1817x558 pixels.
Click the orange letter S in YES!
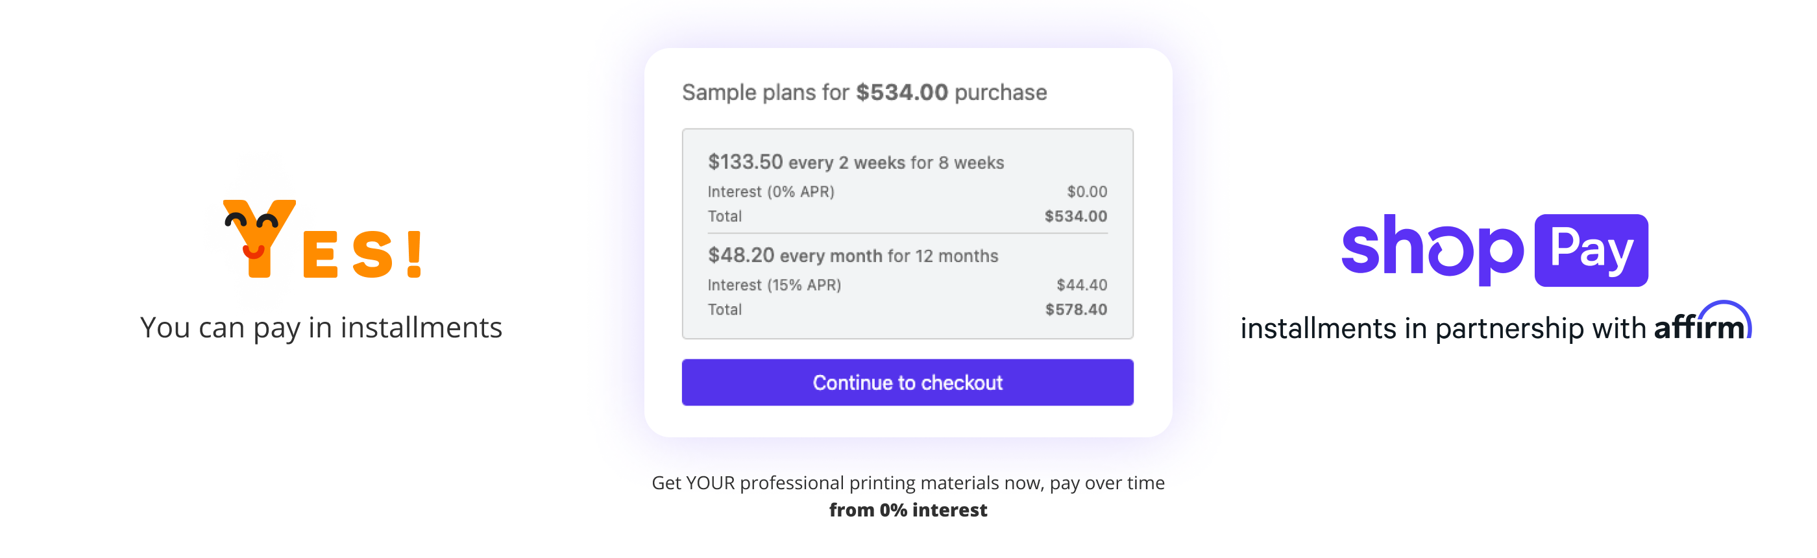coord(372,254)
